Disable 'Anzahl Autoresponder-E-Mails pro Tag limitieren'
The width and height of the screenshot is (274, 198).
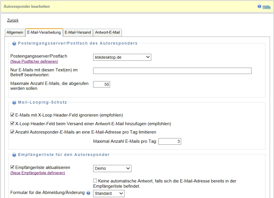click(12, 132)
